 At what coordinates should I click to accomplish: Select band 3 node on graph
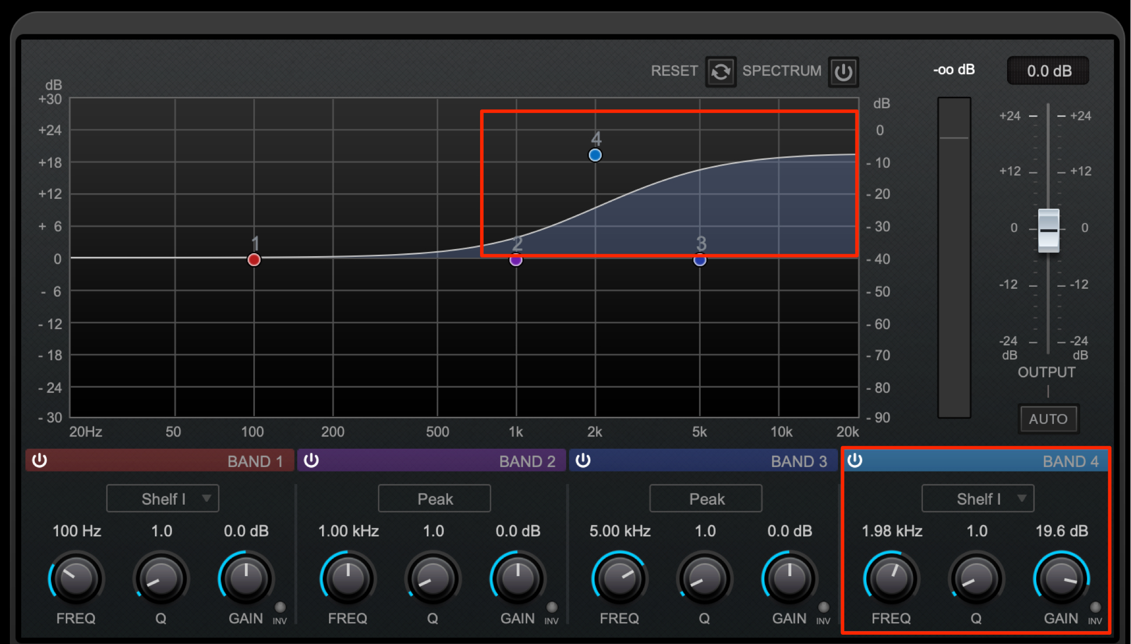[700, 260]
